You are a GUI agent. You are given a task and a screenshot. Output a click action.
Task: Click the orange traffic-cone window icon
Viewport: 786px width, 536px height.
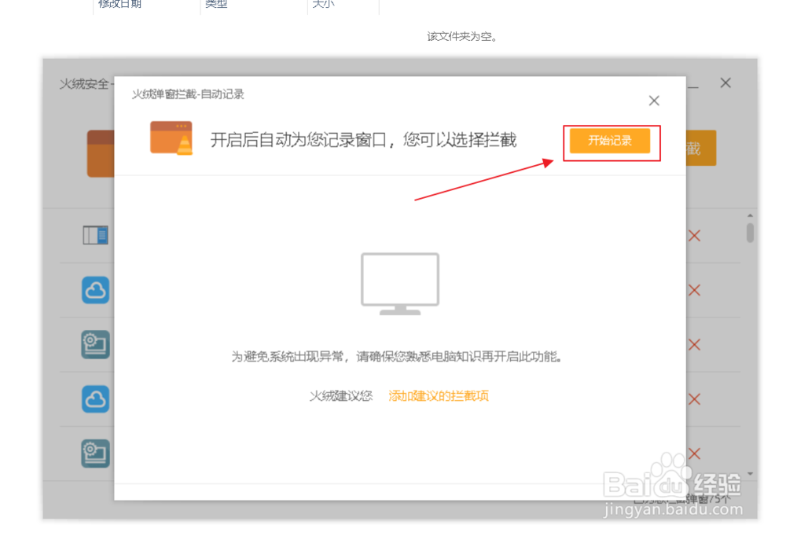click(171, 138)
